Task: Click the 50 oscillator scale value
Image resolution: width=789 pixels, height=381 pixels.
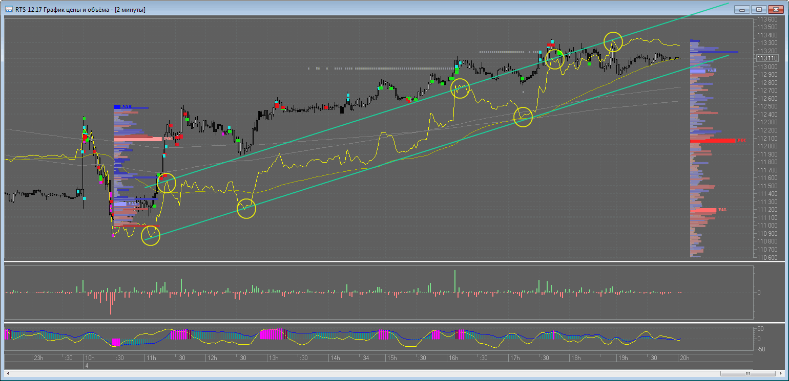Action: (761, 328)
